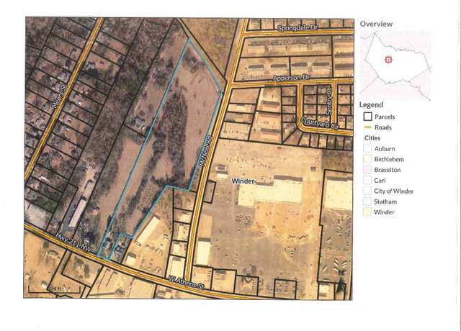The width and height of the screenshot is (461, 331).
Task: Click the Courtyard Cir road label
Action: [x=320, y=123]
